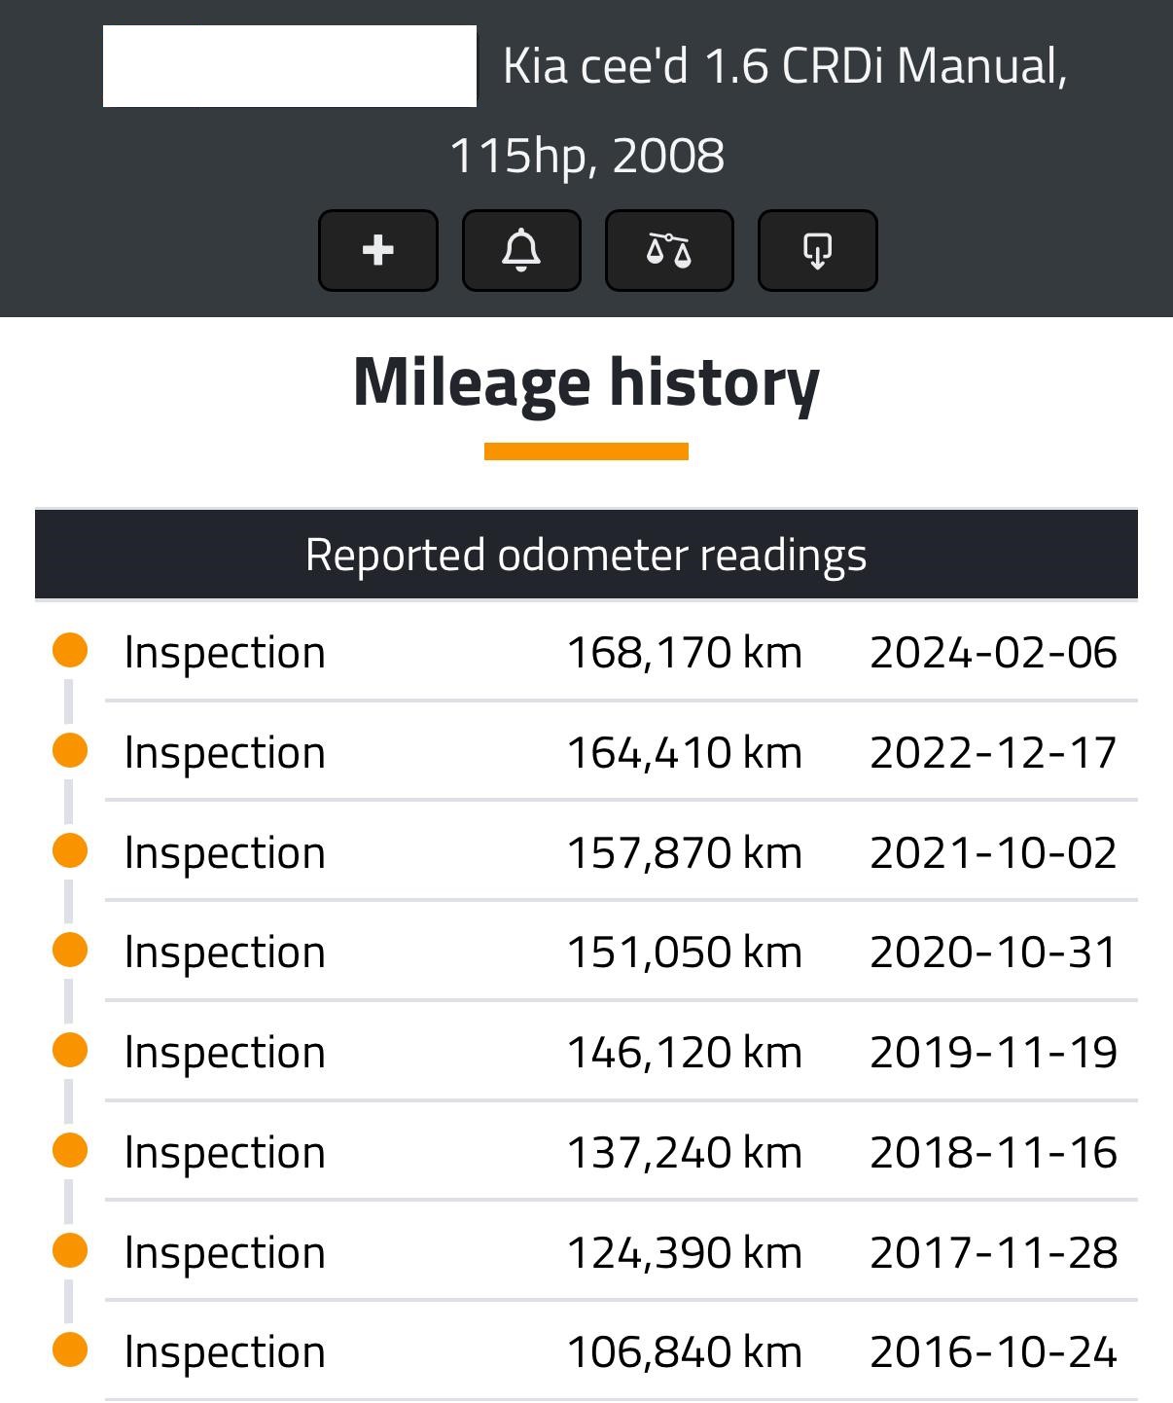
Task: Click the Kia cee'd 1.6 CRDi title
Action: 784,66
